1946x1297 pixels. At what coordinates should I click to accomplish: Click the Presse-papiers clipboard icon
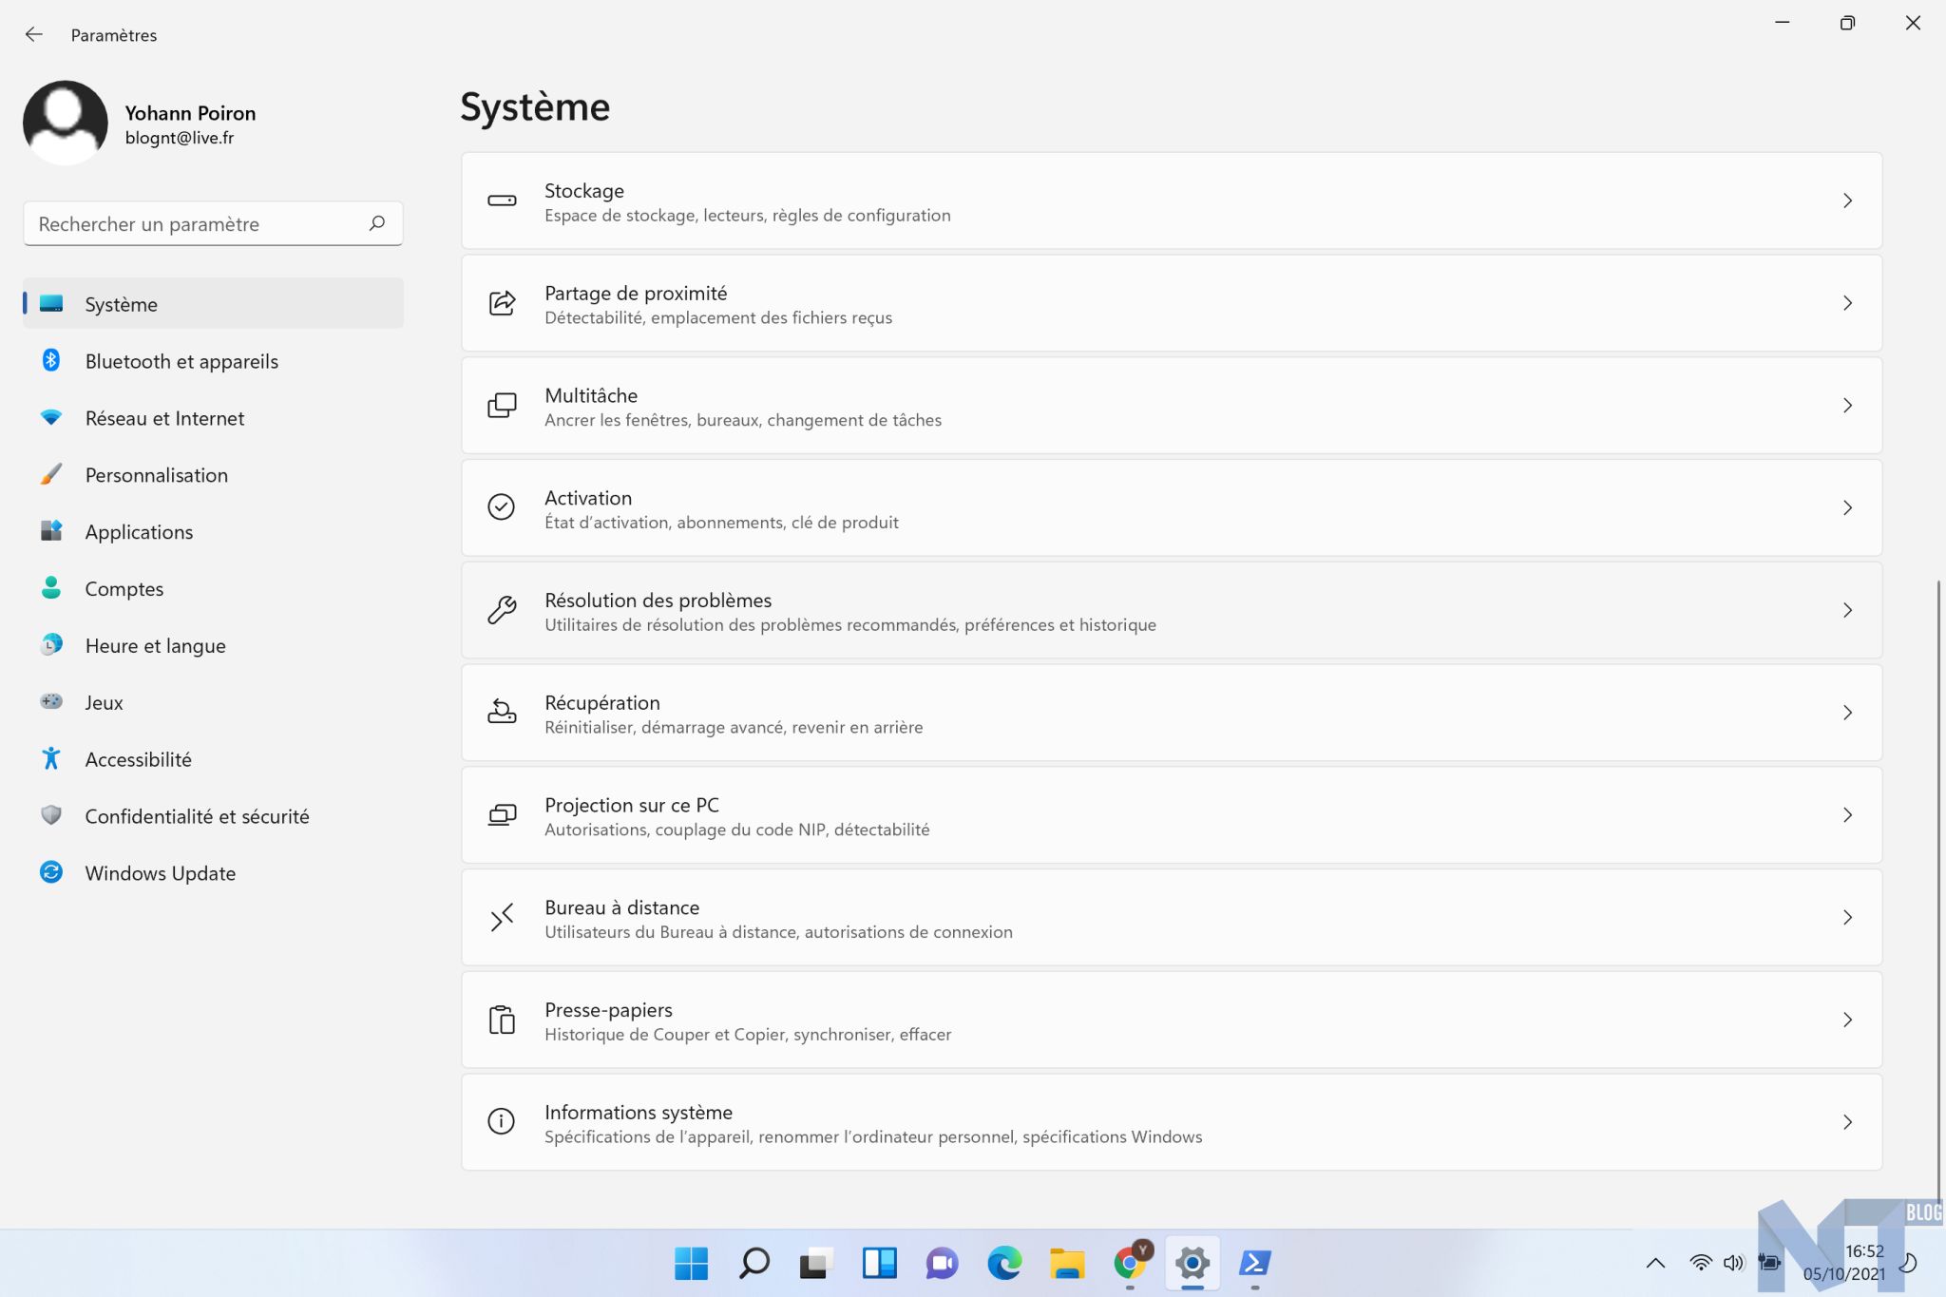[502, 1020]
